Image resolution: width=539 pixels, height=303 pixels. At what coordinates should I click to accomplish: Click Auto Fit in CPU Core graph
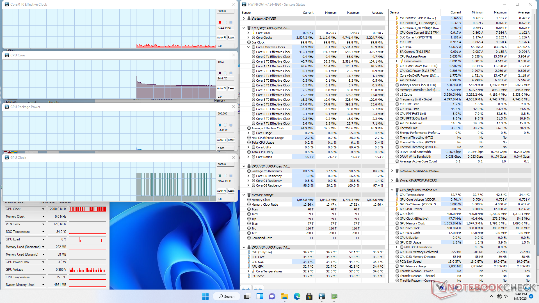[x=221, y=88]
